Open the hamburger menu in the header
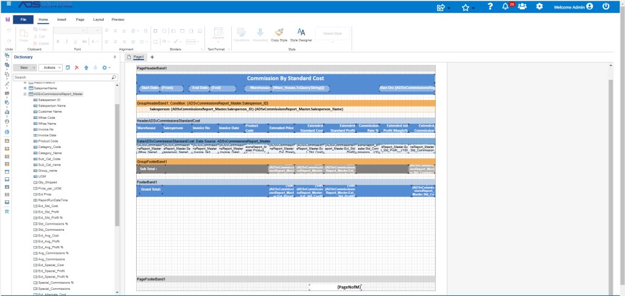The width and height of the screenshot is (625, 296). click(x=9, y=4)
